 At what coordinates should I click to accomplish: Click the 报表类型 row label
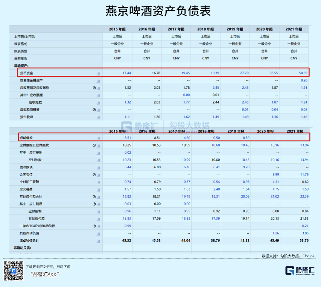[20, 51]
